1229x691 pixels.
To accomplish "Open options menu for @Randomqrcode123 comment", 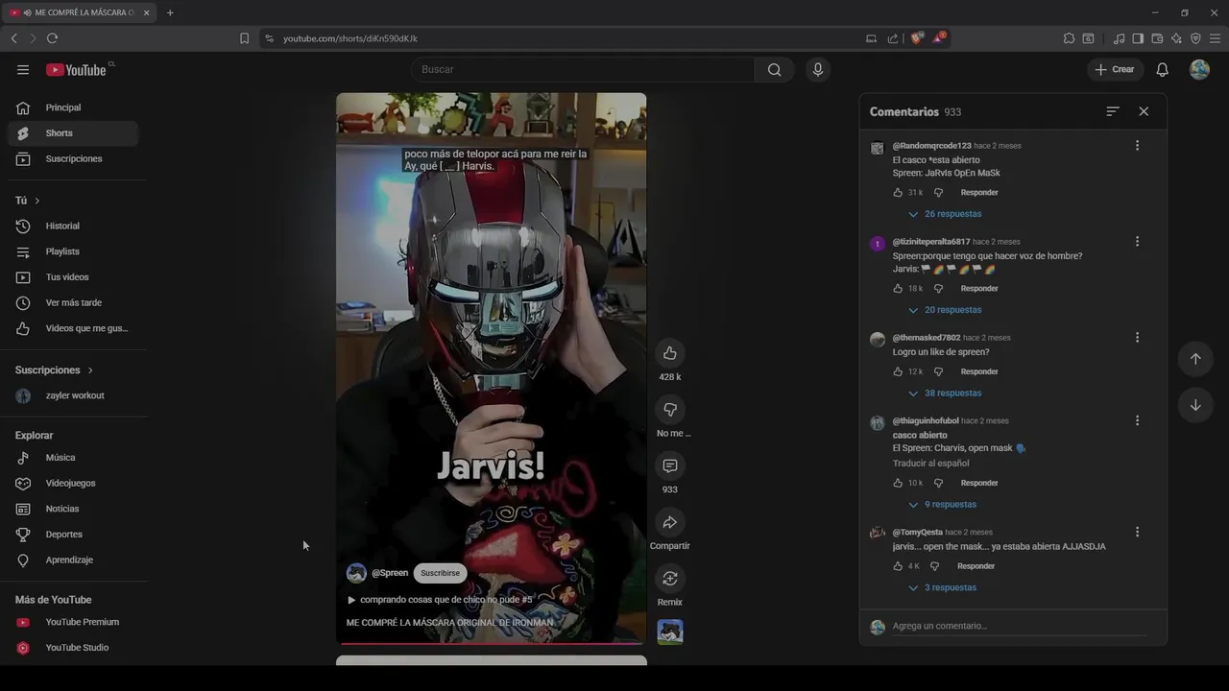I will [x=1137, y=146].
